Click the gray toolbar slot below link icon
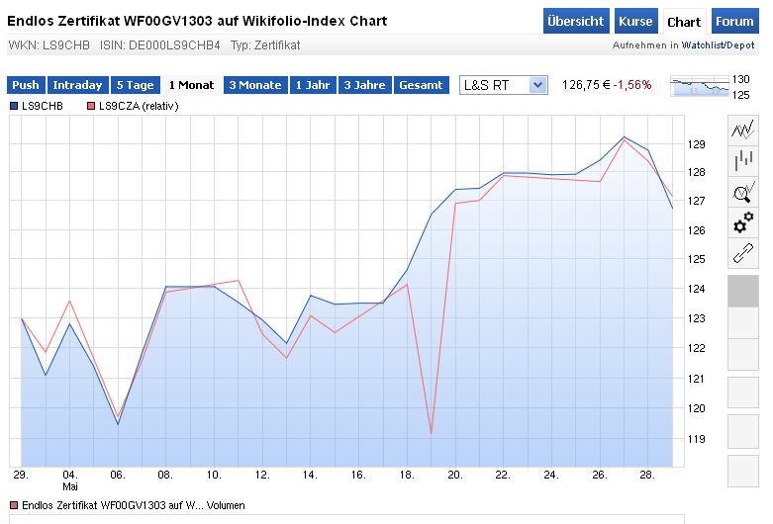Image resolution: width=773 pixels, height=524 pixels. pos(743,291)
